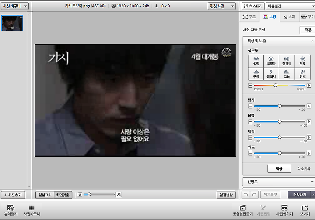The image size is (315, 220).
Task: Click the 레벨 level slider handle
Action: [x=280, y=122]
